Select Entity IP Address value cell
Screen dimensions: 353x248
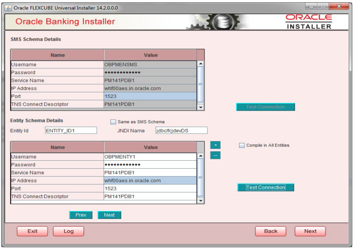pyautogui.click(x=150, y=180)
